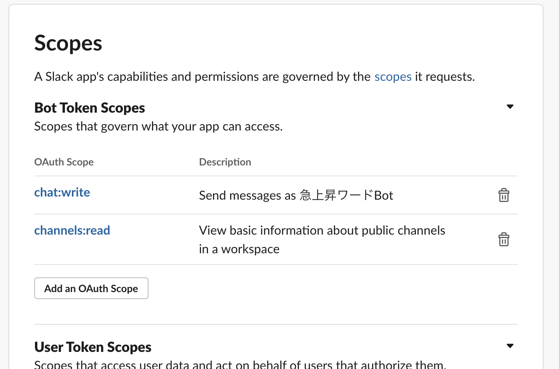
Task: Open the chat:write scope link
Action: 62,192
